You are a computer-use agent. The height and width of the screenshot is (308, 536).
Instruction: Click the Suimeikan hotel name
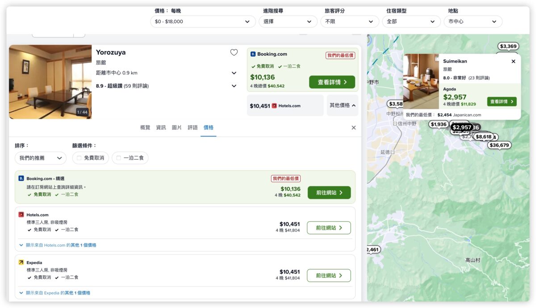point(455,62)
